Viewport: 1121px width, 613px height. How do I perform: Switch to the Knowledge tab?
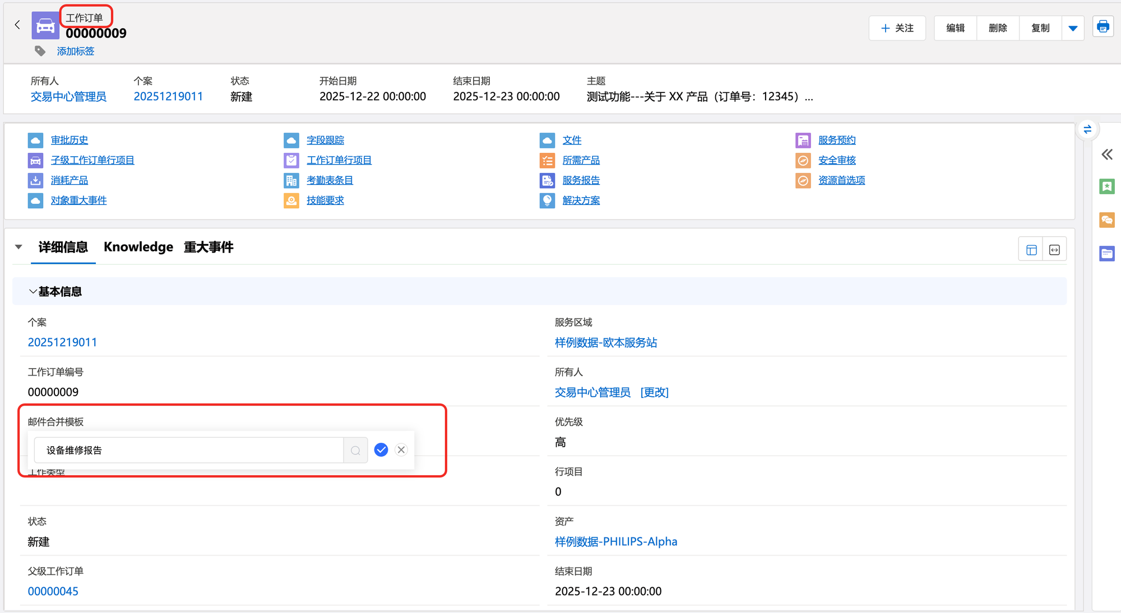[138, 247]
